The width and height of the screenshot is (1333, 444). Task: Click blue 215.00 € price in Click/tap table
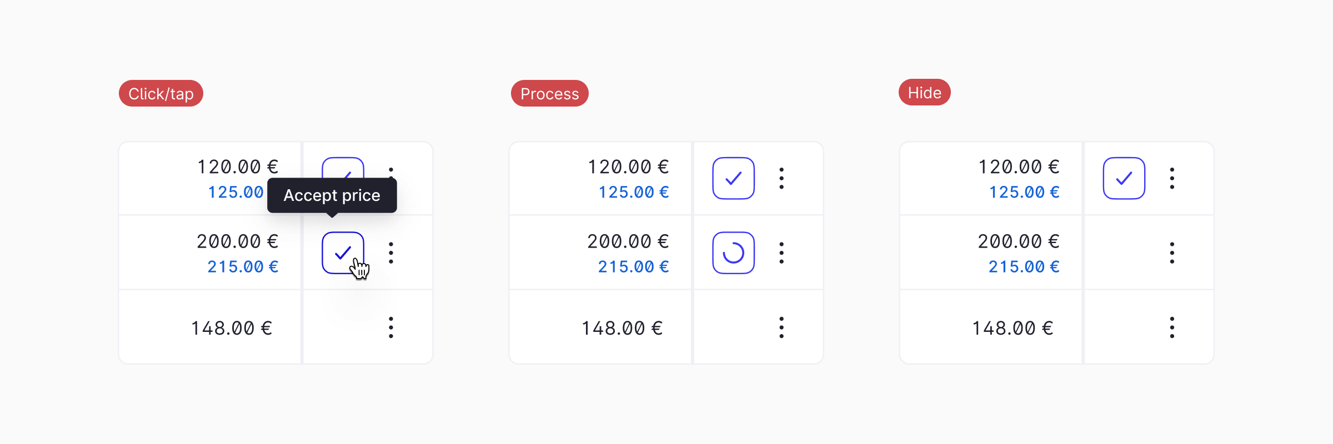pyautogui.click(x=243, y=267)
